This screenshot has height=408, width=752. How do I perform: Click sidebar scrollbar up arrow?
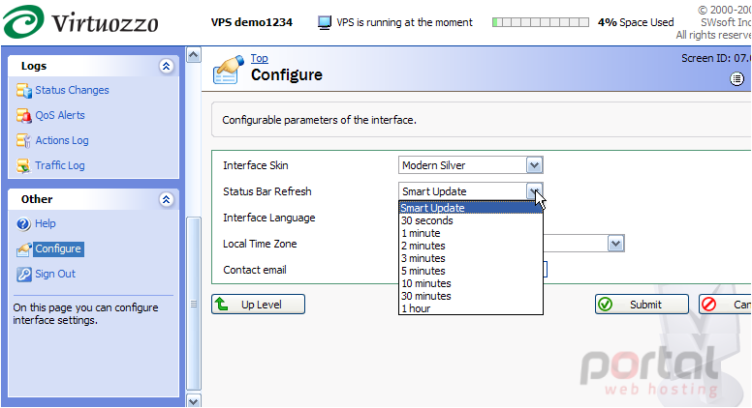[x=193, y=55]
